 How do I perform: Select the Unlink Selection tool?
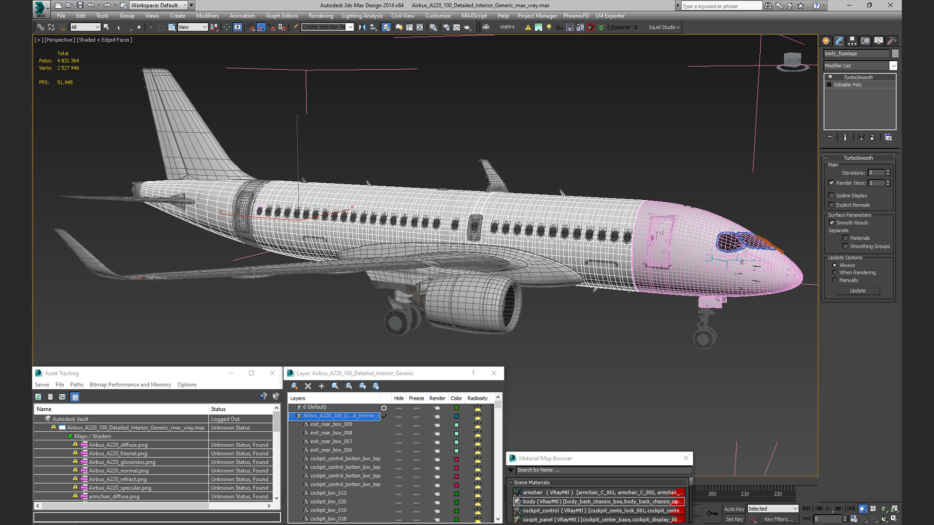pyautogui.click(x=51, y=27)
